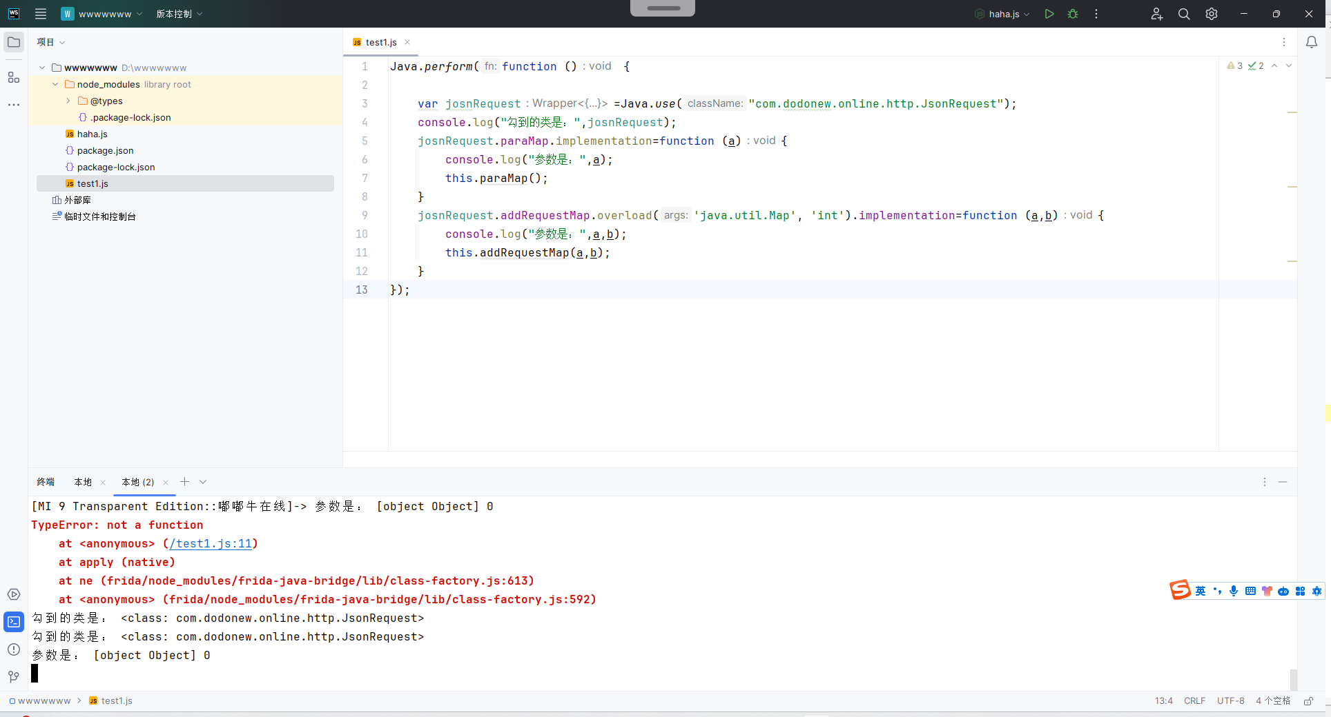
Task: Click the 3 warnings indicator
Action: [1234, 65]
